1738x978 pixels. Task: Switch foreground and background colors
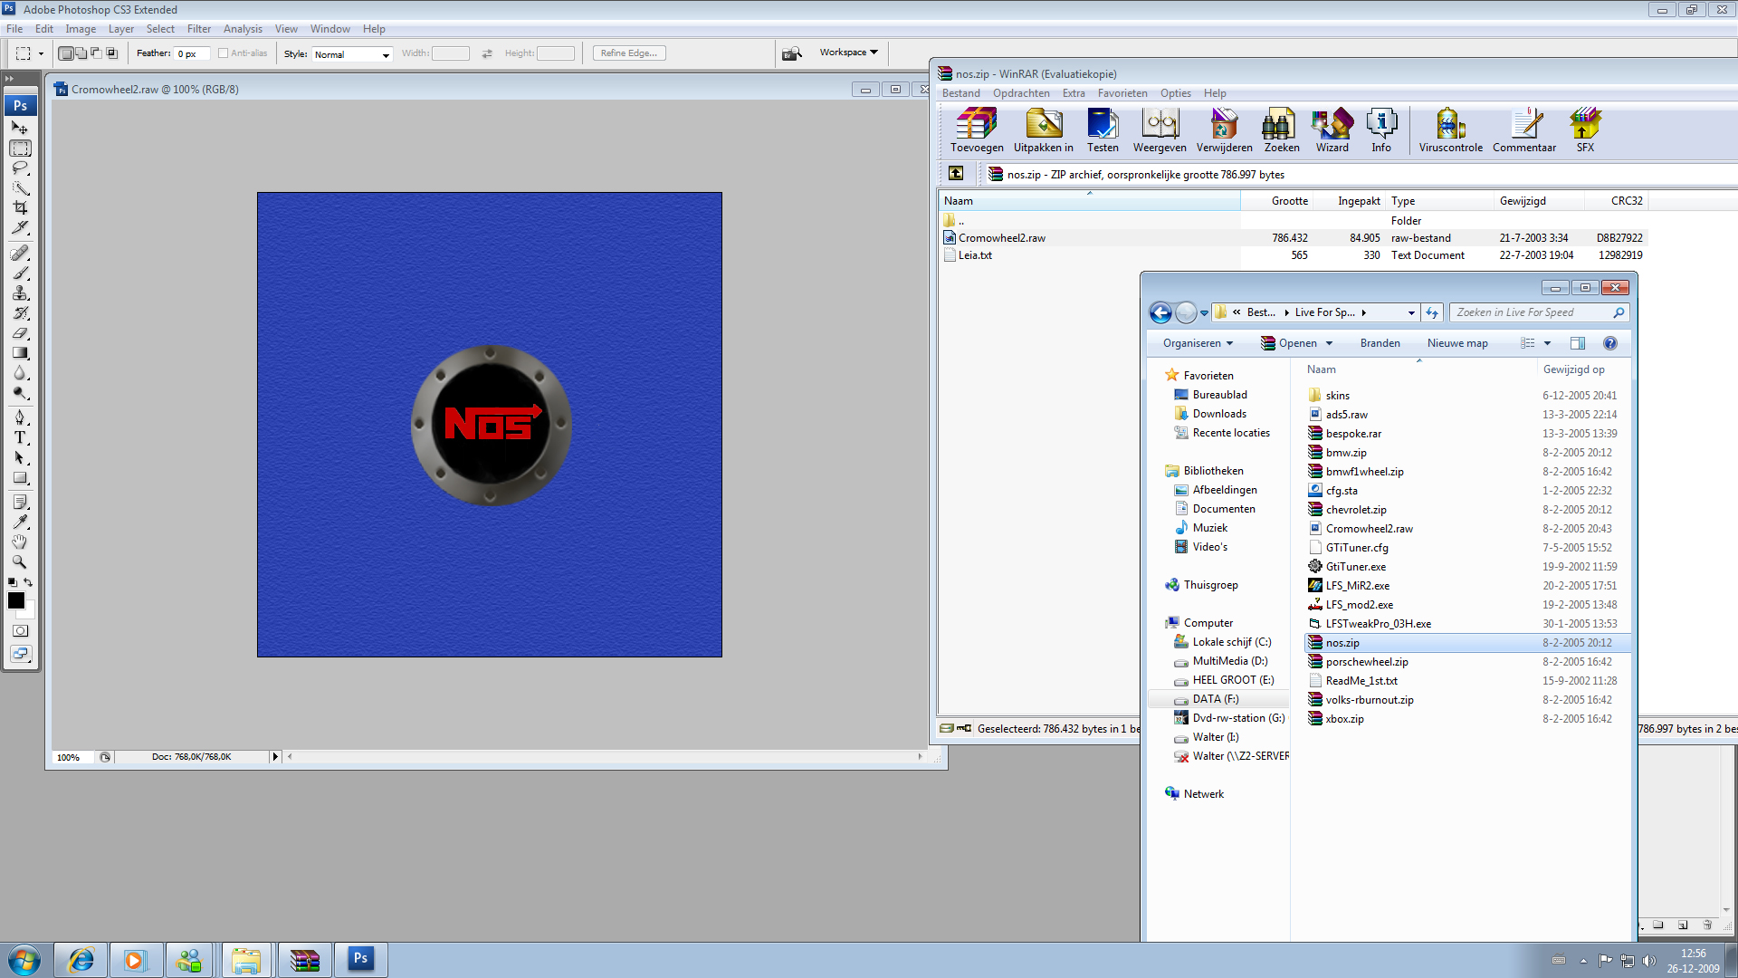(28, 582)
